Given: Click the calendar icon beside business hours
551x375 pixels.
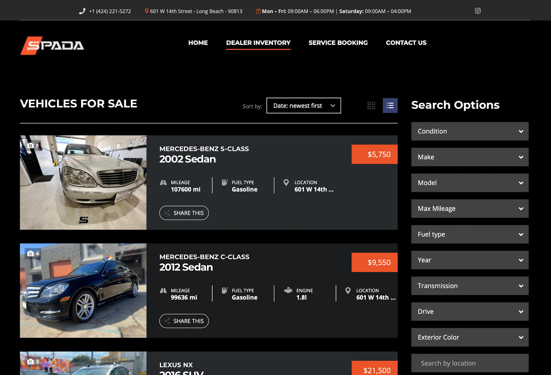Looking at the screenshot, I should 258,11.
